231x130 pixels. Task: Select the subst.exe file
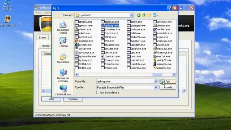pyautogui.click(x=83, y=33)
